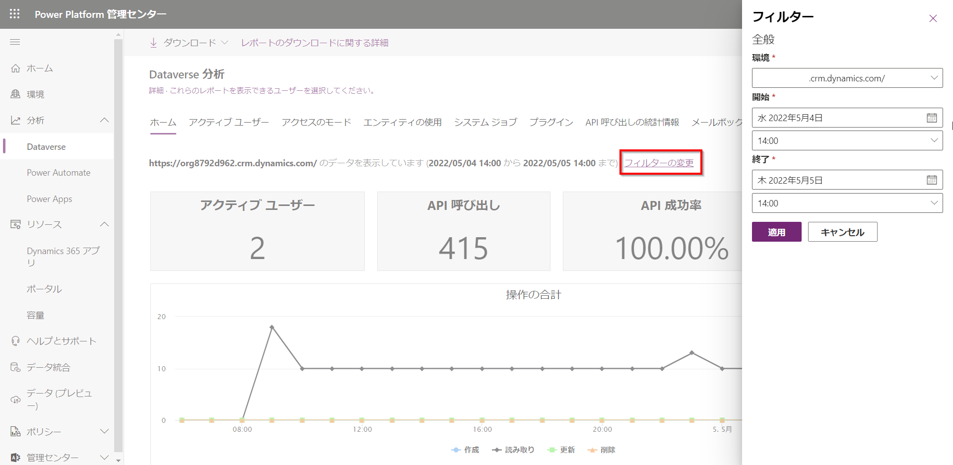
Task: Click the Data Integration icon
Action: 15,367
